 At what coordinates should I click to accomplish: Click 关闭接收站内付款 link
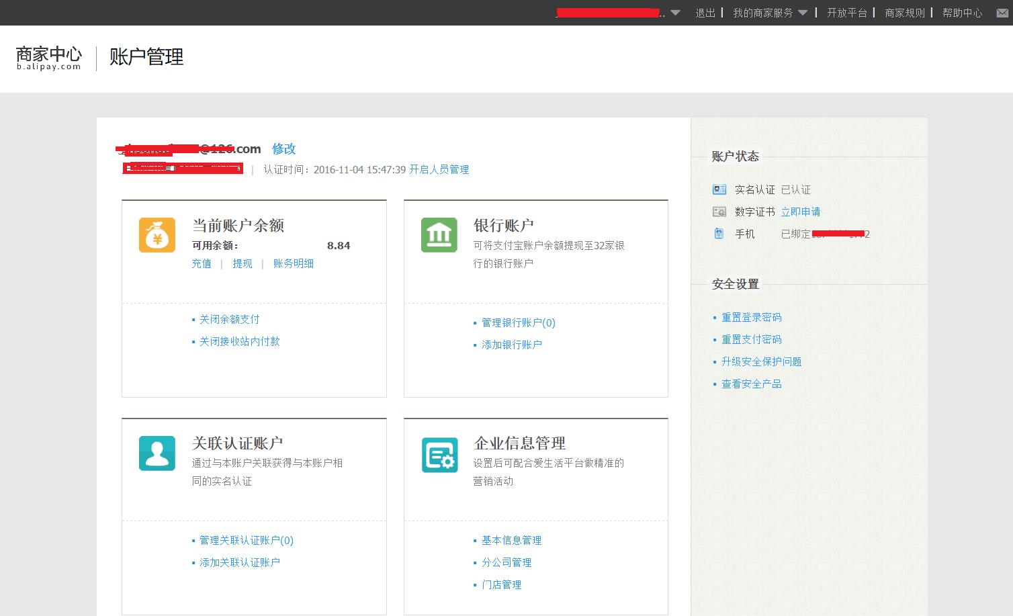[239, 341]
